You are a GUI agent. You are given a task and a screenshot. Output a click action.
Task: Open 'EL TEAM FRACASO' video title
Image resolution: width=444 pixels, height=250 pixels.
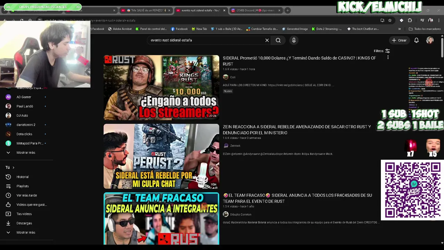[x=297, y=198]
